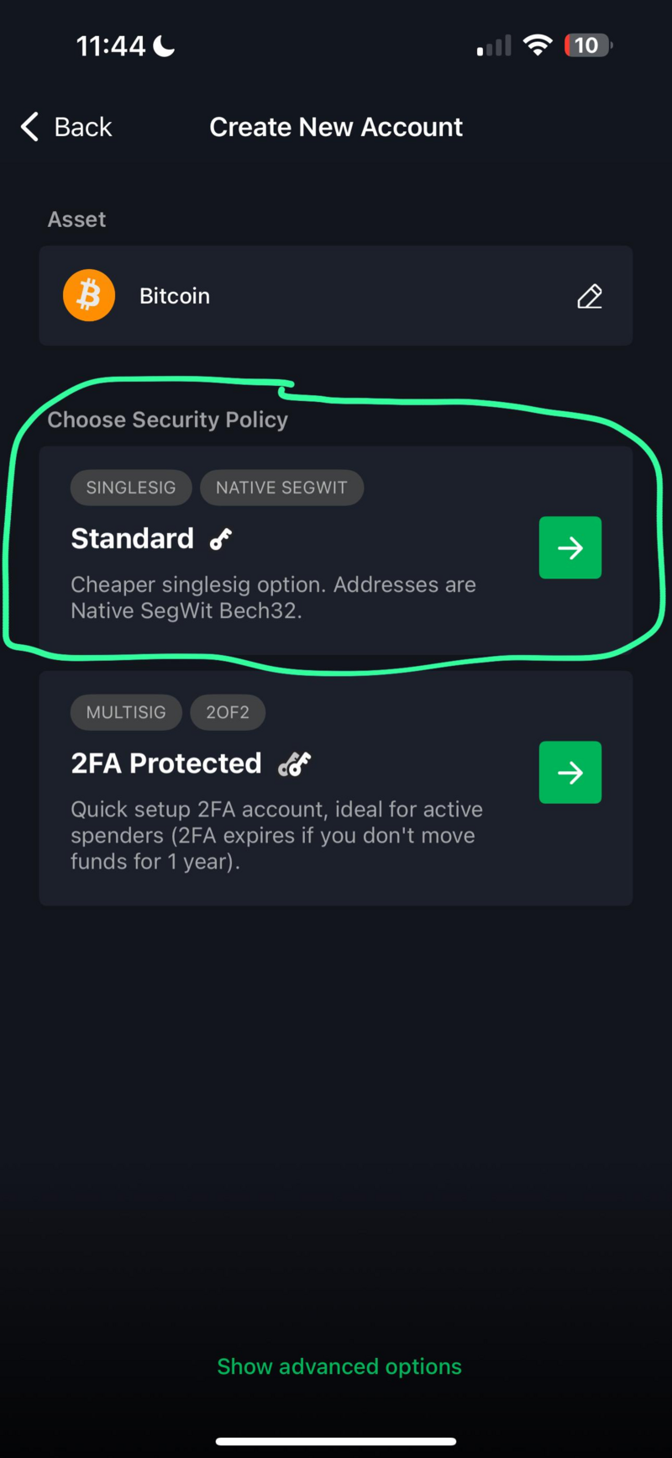Click the battery indicator showing 10 percent

pos(587,45)
